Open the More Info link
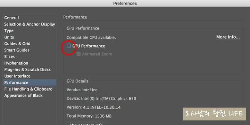Screen dimensions: 250x125 (x=228, y=37)
